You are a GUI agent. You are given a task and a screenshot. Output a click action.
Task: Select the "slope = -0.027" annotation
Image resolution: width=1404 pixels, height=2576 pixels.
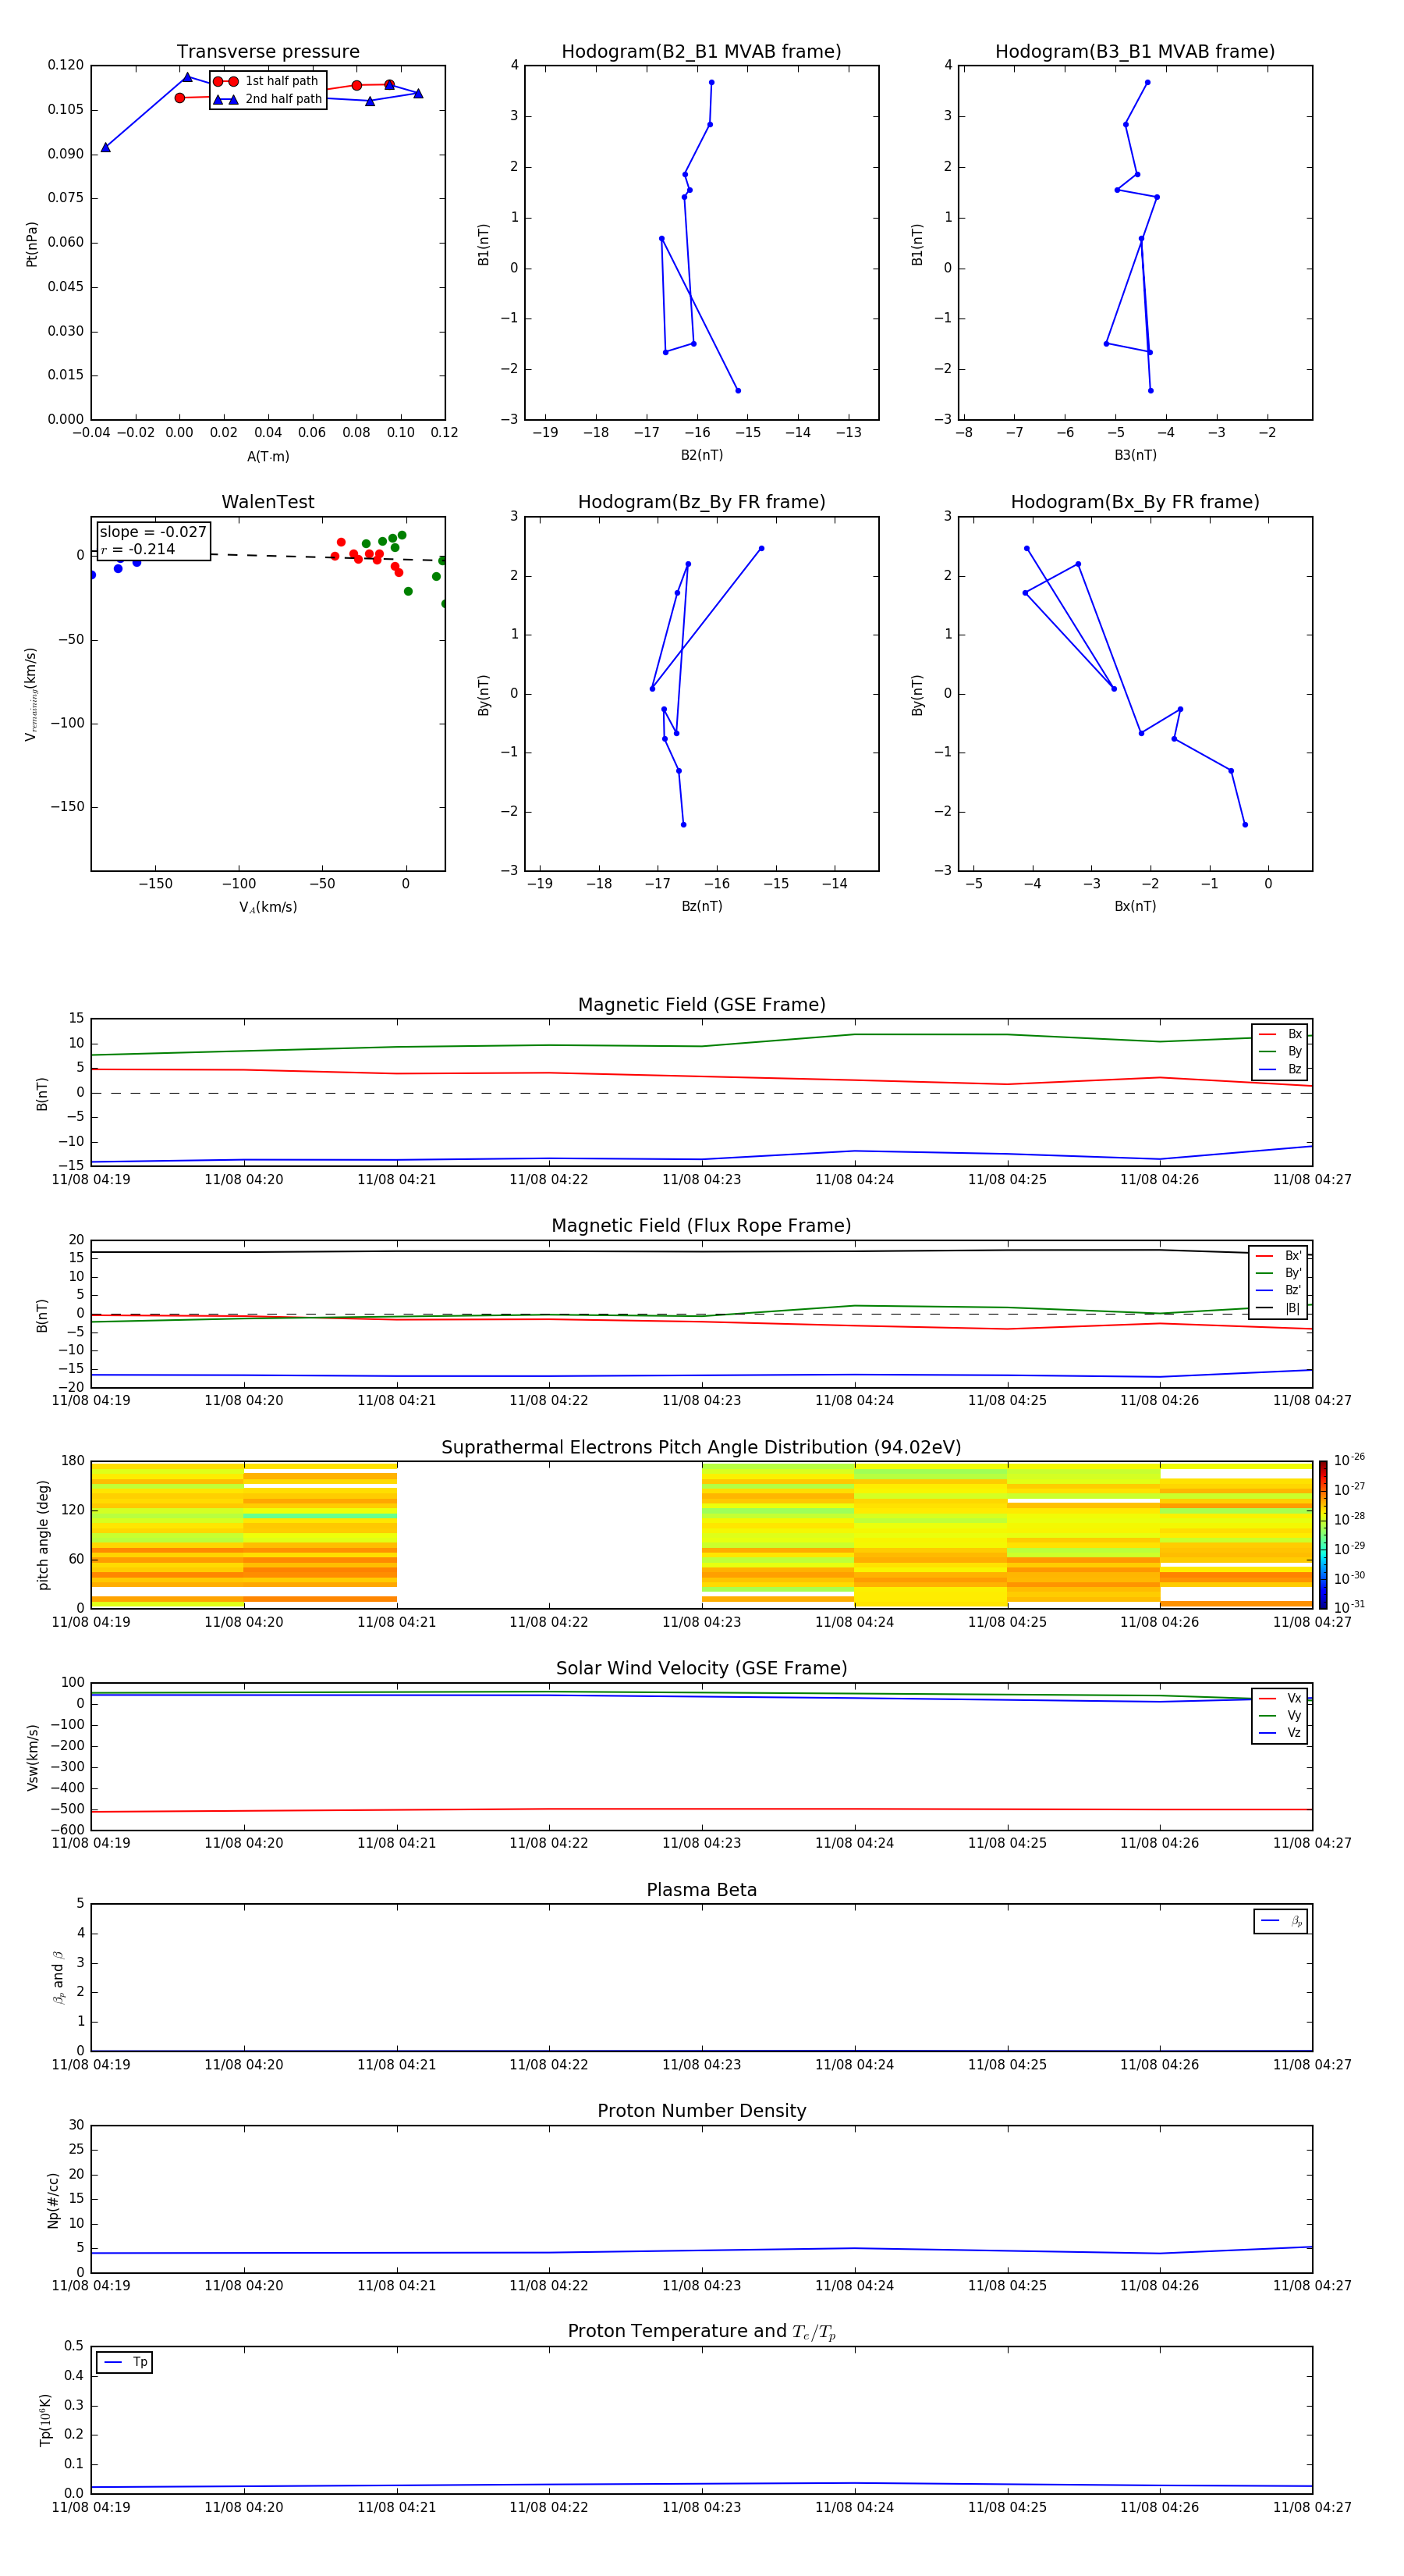[153, 532]
